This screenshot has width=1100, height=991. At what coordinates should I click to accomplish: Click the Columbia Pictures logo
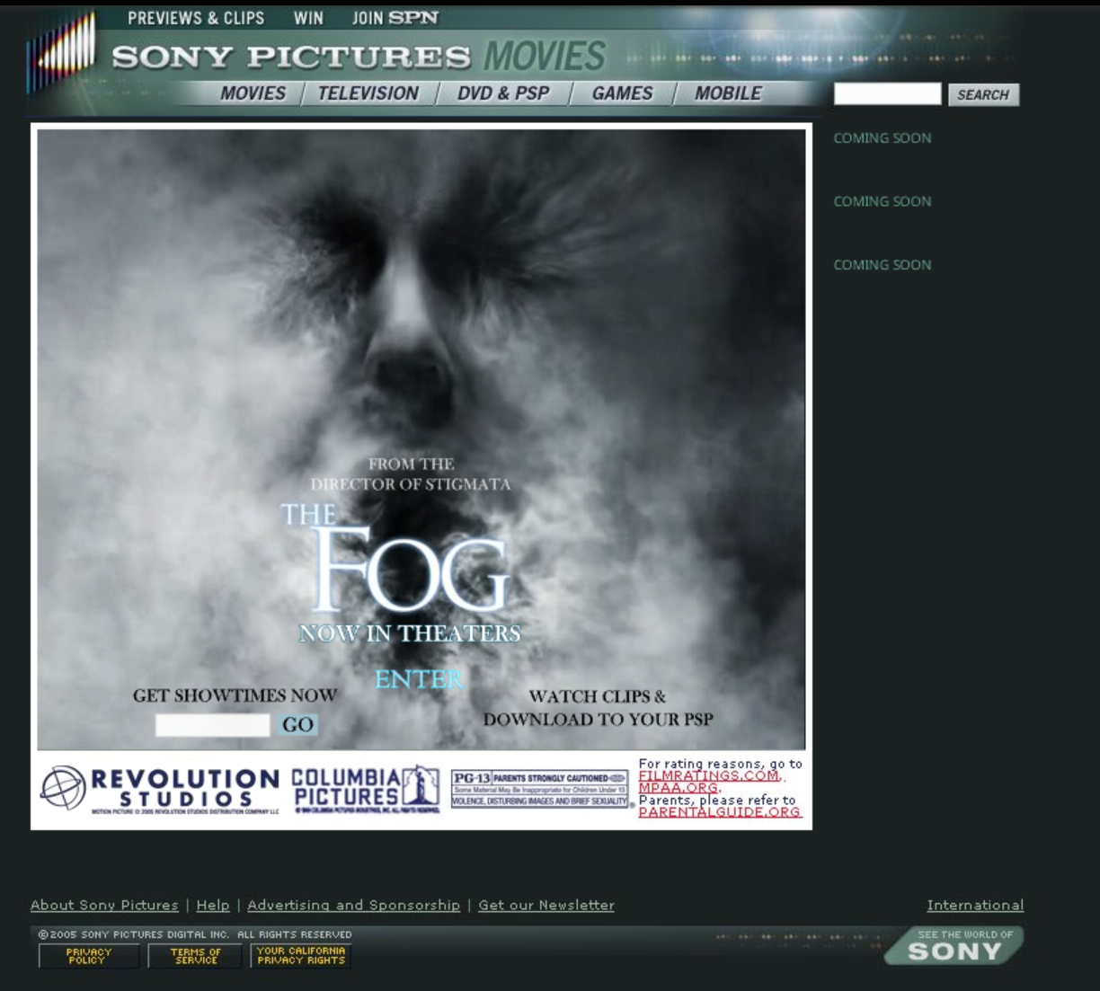(x=366, y=789)
